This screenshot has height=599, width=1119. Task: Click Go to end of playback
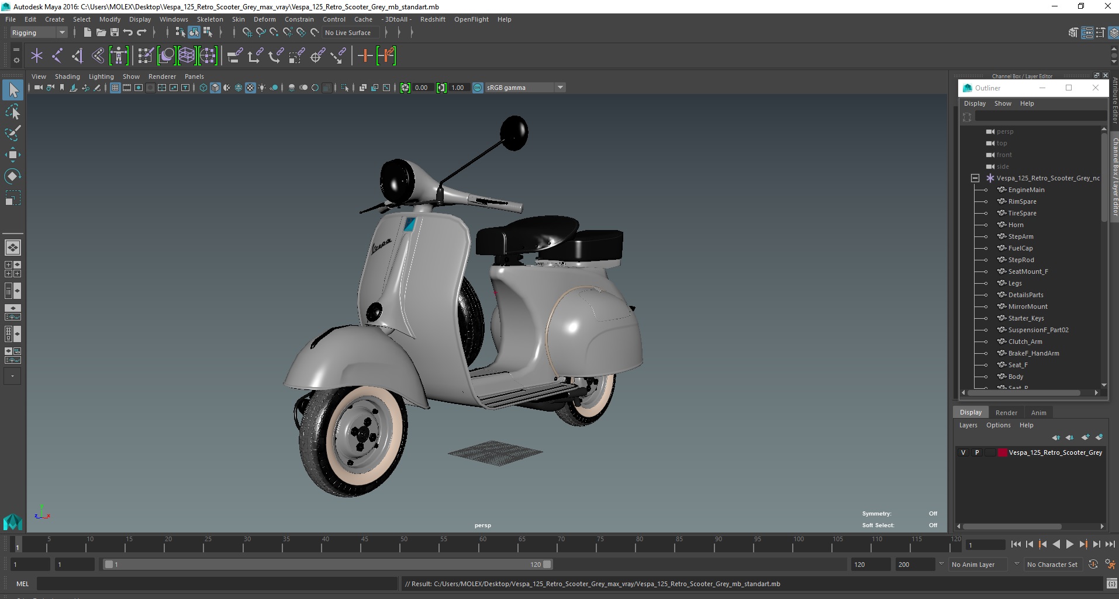pyautogui.click(x=1110, y=544)
